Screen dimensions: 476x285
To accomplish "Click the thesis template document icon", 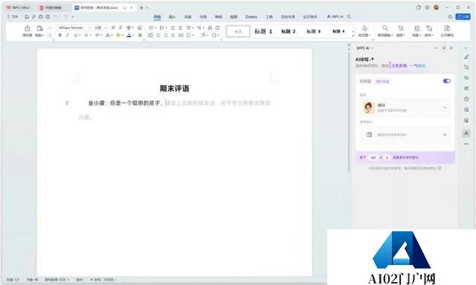I will [x=447, y=28].
